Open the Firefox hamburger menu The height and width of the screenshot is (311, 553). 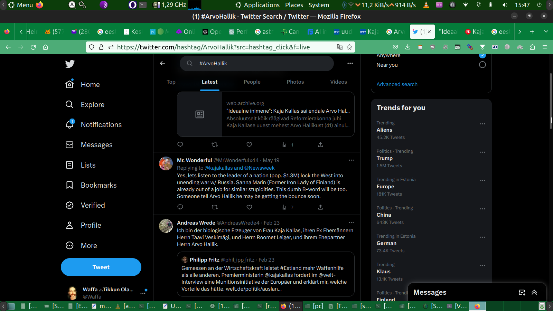coord(545,47)
